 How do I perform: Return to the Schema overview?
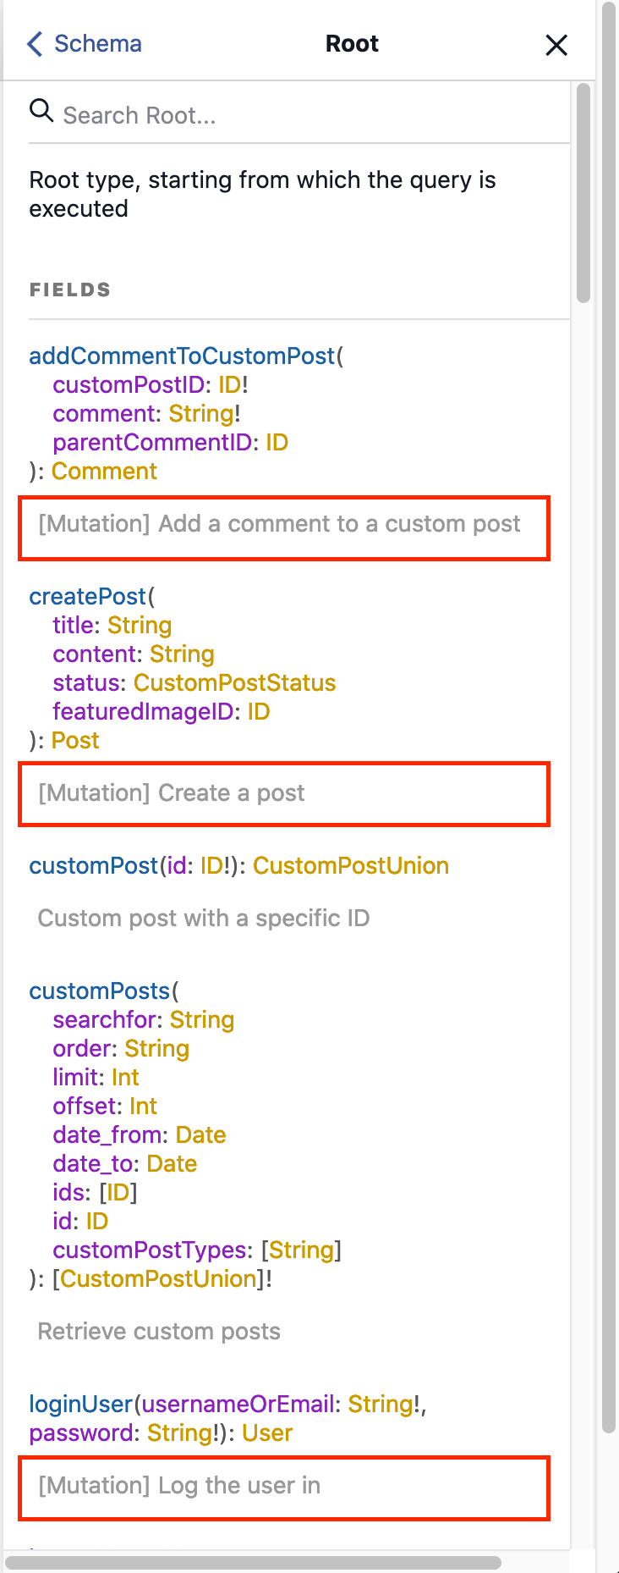97,44
